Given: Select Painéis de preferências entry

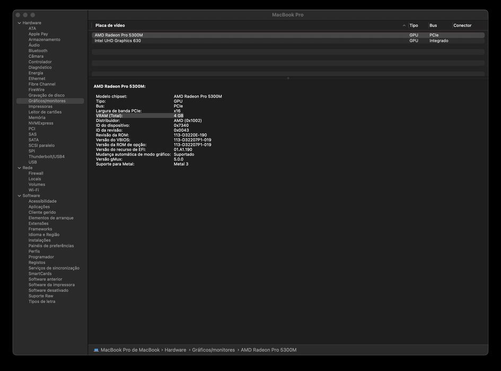Looking at the screenshot, I should tap(51, 246).
